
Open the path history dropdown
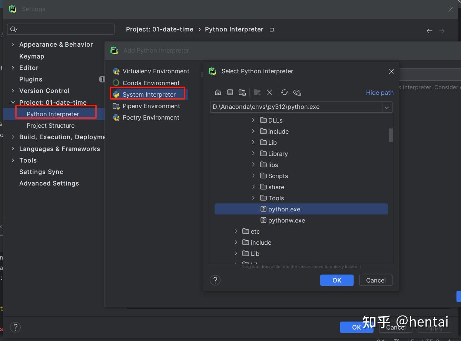tap(387, 107)
